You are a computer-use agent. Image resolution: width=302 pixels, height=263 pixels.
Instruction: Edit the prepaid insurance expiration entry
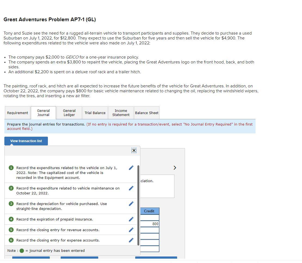(131, 219)
